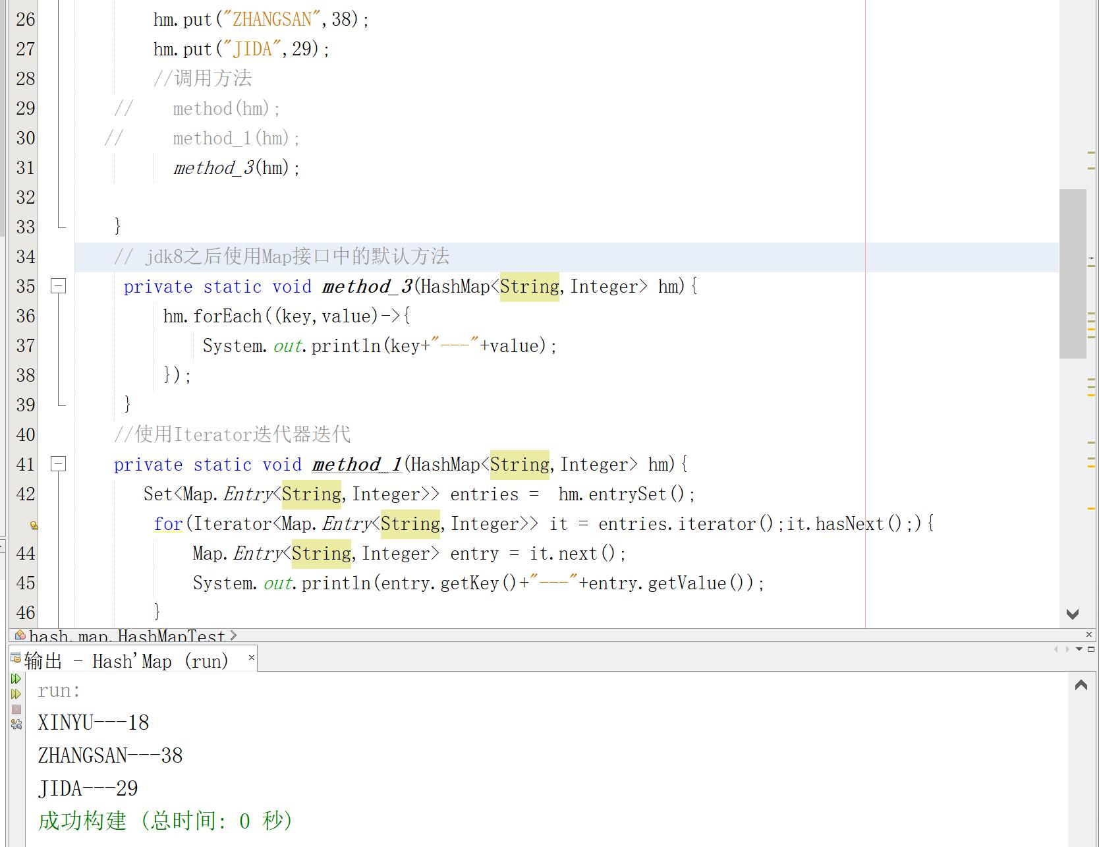Click hm.forEach on line 36
The width and height of the screenshot is (1099, 847).
(x=213, y=316)
